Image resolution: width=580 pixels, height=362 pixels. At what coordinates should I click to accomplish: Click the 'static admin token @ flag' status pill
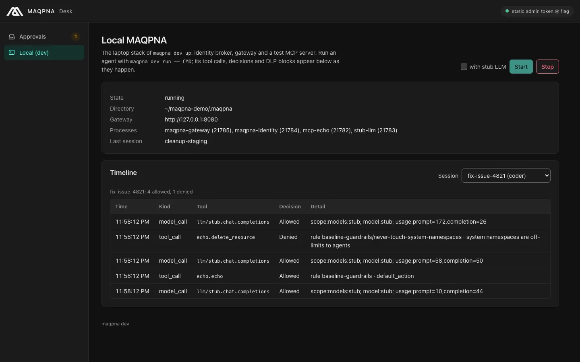(537, 11)
